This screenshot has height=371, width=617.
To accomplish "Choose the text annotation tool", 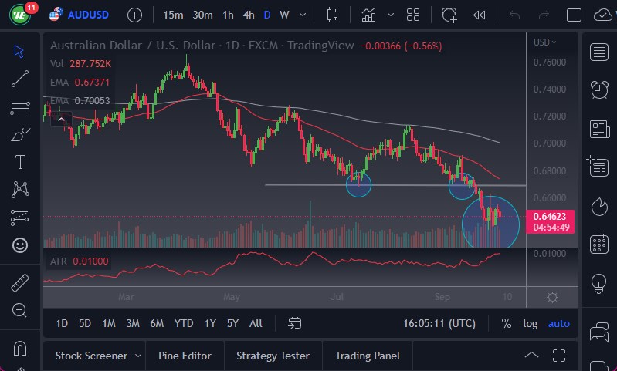I will pyautogui.click(x=20, y=162).
